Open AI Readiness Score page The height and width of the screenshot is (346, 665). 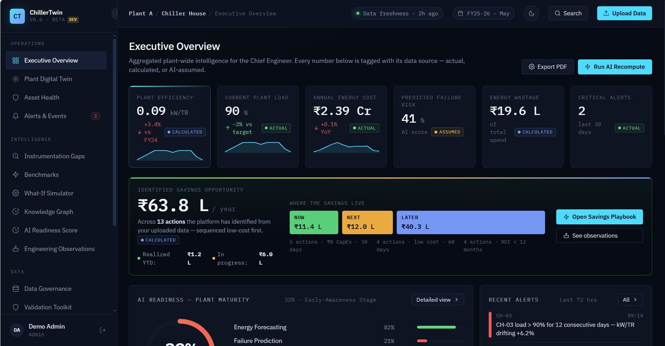tap(56, 230)
